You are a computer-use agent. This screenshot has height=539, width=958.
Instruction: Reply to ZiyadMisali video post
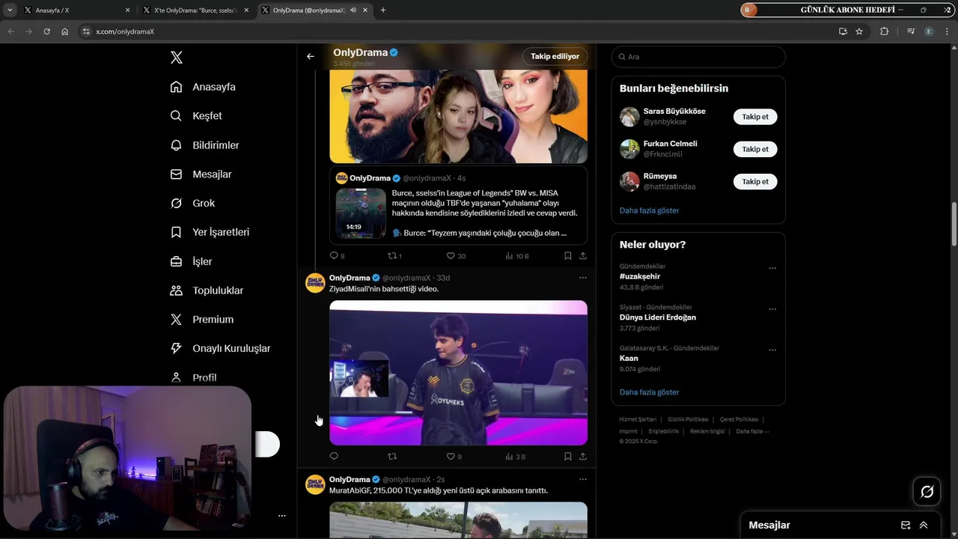tap(334, 456)
